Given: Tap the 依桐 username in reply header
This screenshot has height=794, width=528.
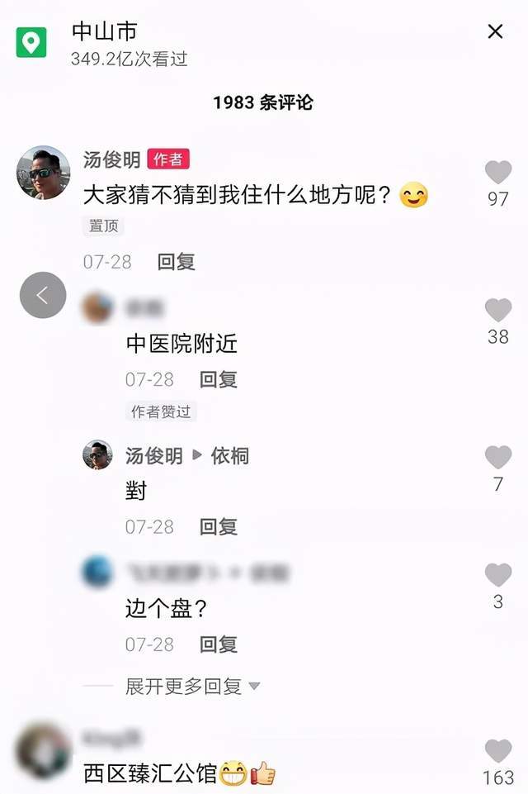Looking at the screenshot, I should click(x=230, y=456).
